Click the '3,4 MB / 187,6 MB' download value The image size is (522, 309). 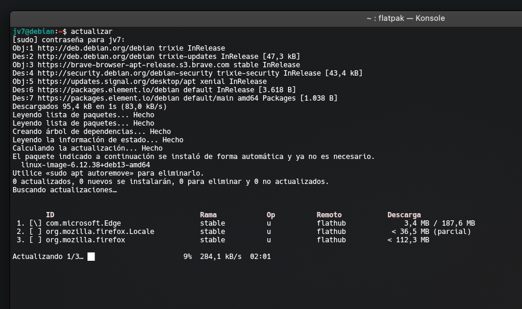tap(439, 223)
